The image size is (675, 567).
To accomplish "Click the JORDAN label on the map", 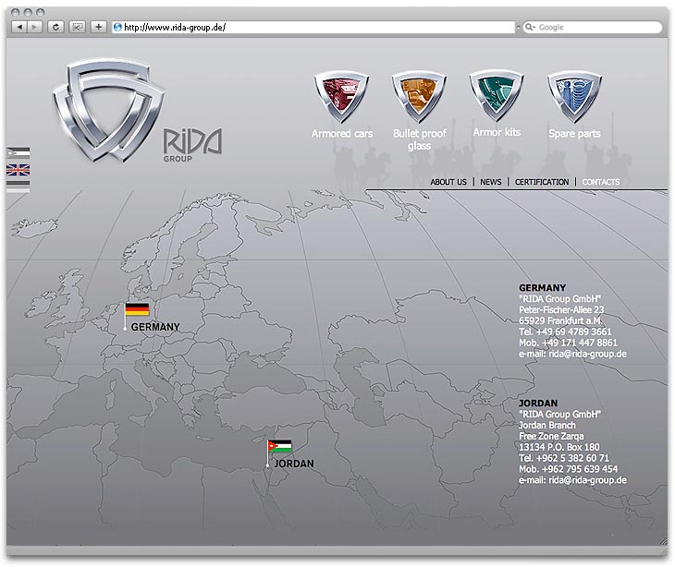I will point(294,464).
